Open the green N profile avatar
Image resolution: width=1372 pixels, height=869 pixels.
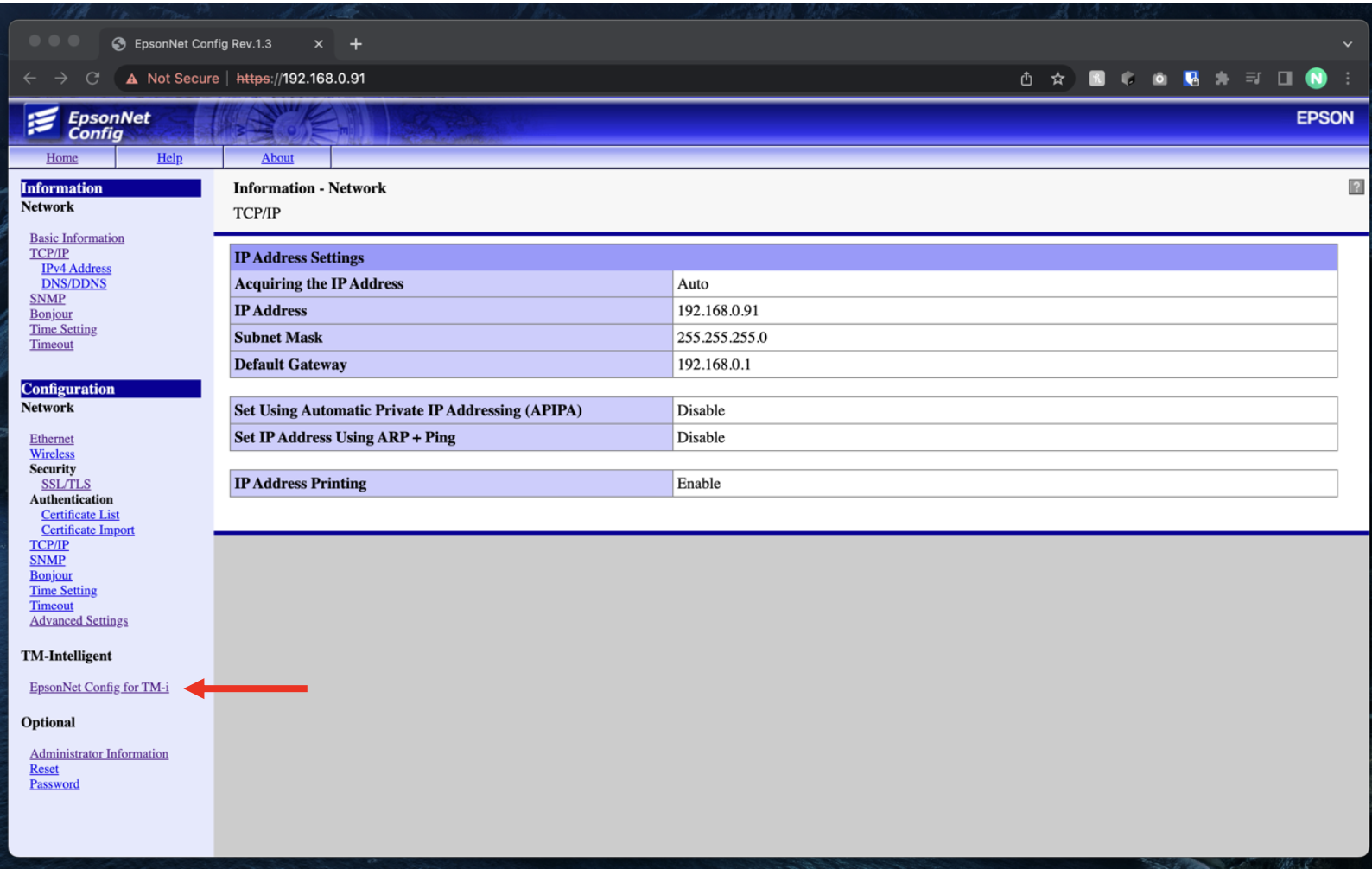1316,79
